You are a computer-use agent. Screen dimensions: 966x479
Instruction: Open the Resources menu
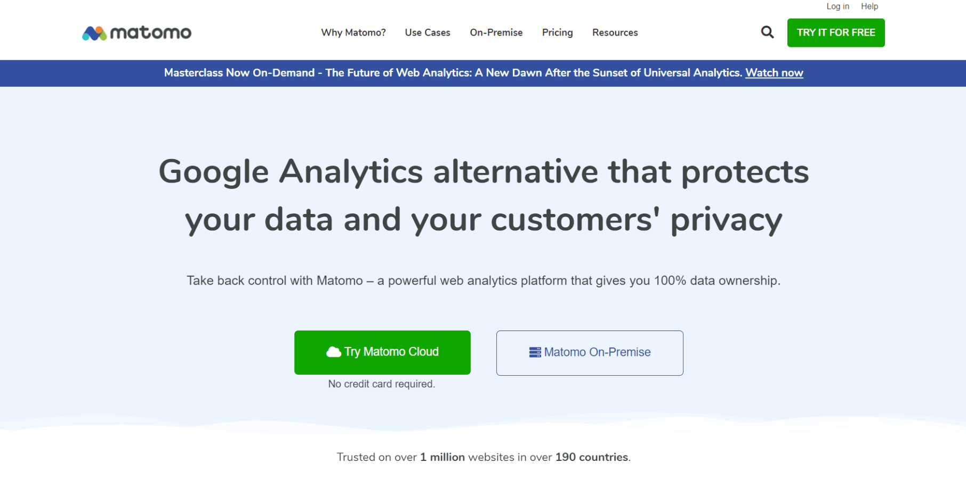(x=615, y=32)
